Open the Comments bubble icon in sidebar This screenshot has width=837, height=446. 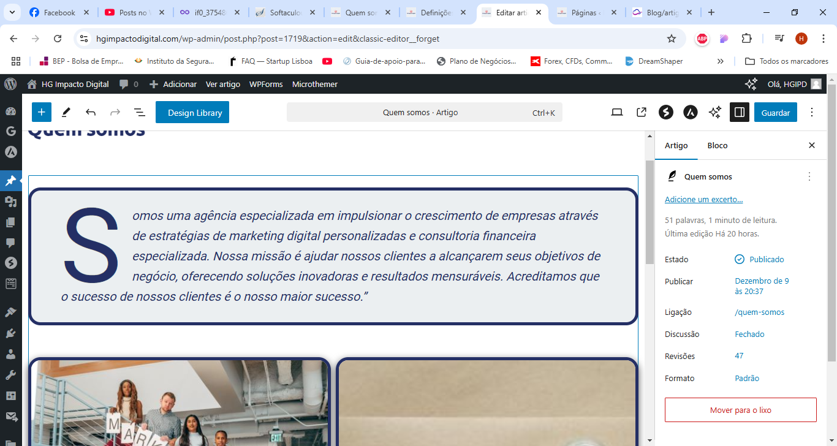[x=10, y=243]
